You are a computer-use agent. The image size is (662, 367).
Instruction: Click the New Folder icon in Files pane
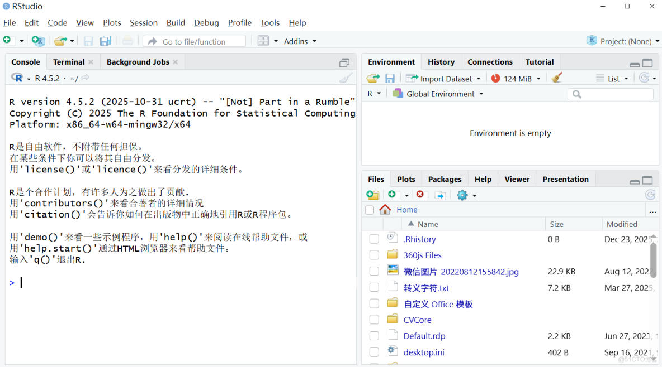point(373,195)
